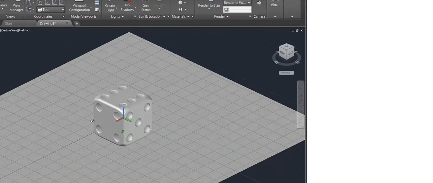Click the Coordinates panel title
The image size is (433, 183).
pyautogui.click(x=43, y=16)
